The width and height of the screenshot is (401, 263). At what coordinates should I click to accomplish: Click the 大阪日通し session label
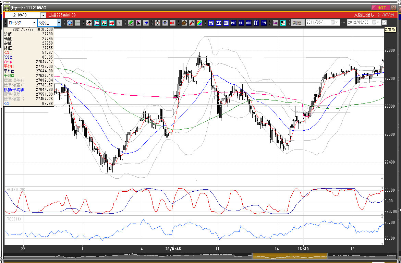click(x=364, y=15)
